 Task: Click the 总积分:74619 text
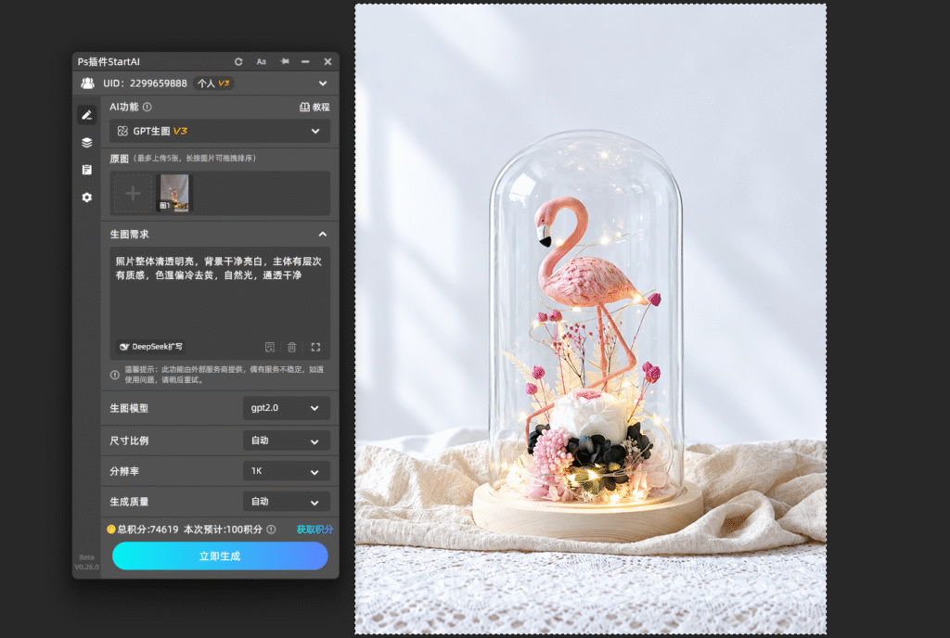[148, 530]
